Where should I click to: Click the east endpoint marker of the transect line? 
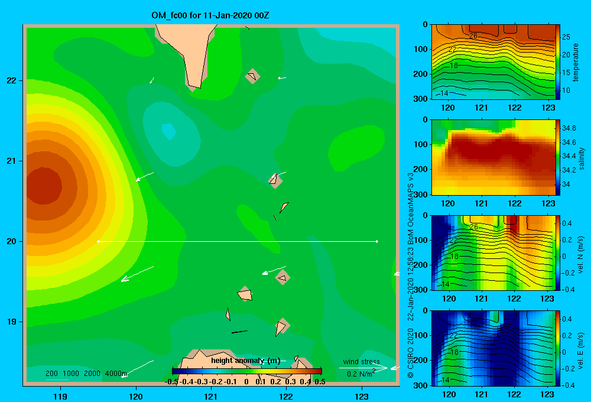(377, 241)
